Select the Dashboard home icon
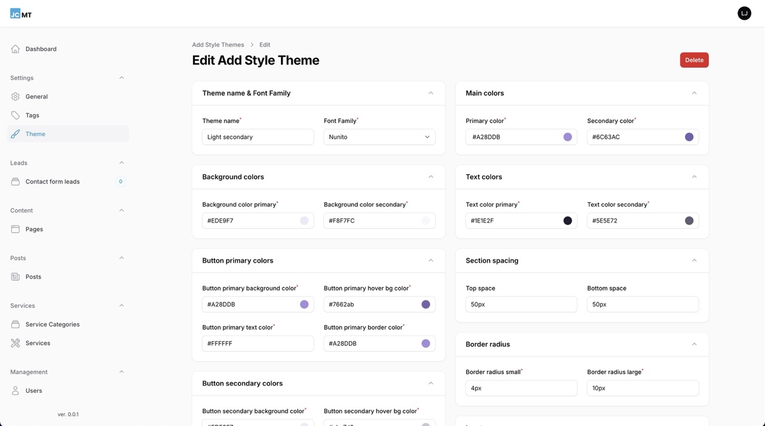 tap(15, 48)
